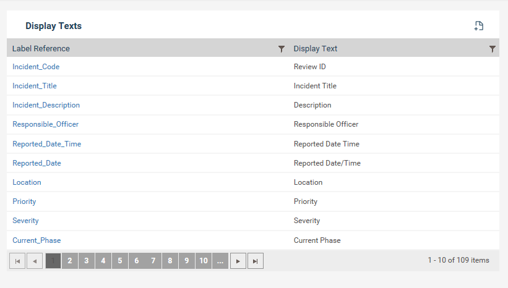Open the Responsible_Officer label

[45, 124]
